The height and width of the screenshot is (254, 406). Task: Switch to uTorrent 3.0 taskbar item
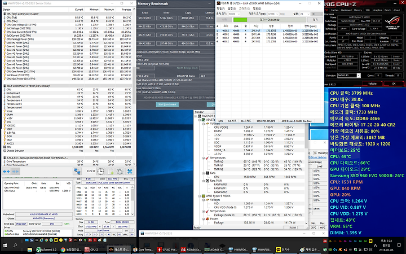point(46,249)
